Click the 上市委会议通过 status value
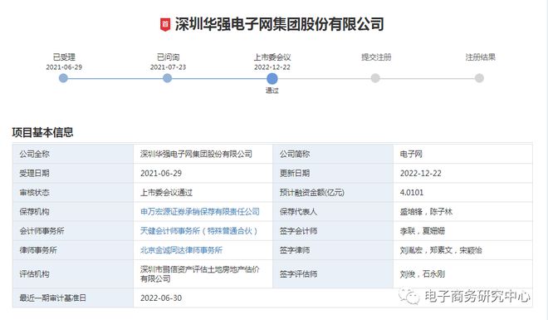Viewport: 548px width, 320px height. pyautogui.click(x=166, y=192)
